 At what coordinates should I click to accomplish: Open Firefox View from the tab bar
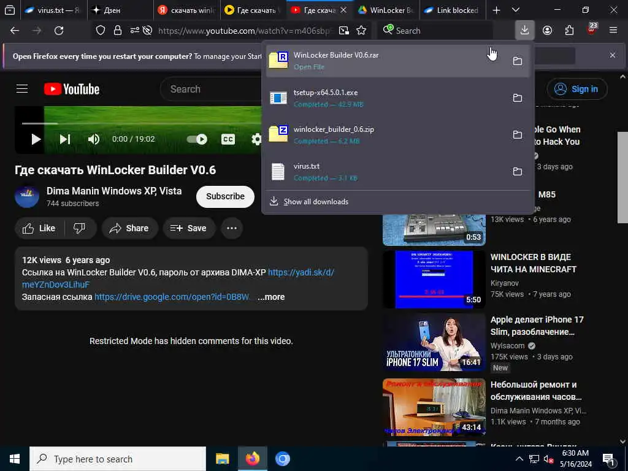10,10
